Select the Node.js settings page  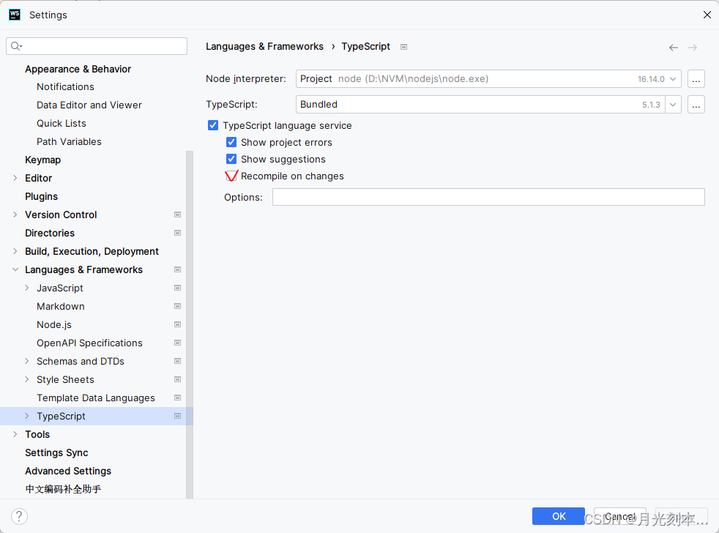[54, 325]
